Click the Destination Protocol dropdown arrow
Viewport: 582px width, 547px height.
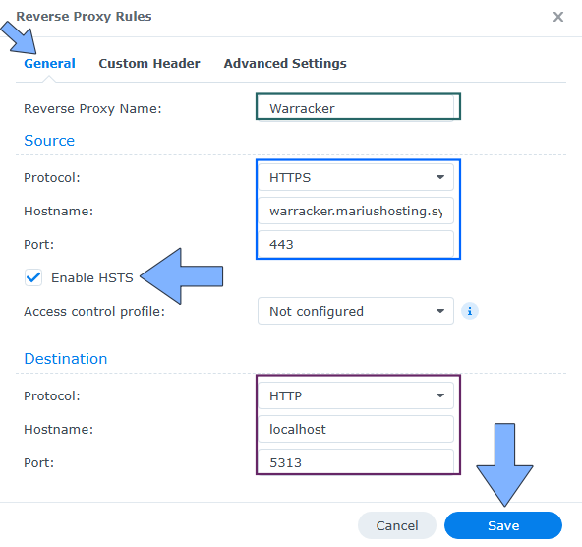pyautogui.click(x=440, y=395)
